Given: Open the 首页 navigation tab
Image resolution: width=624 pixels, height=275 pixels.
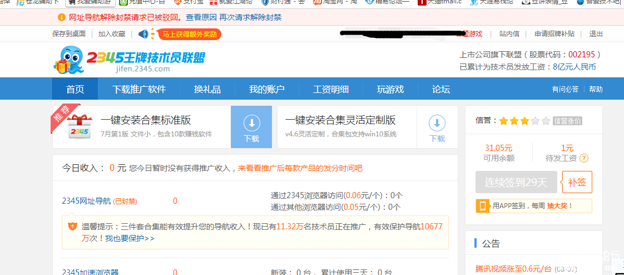Looking at the screenshot, I should 75,89.
